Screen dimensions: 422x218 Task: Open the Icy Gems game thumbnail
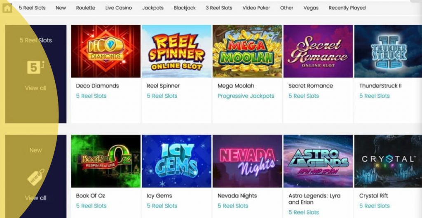pos(176,161)
